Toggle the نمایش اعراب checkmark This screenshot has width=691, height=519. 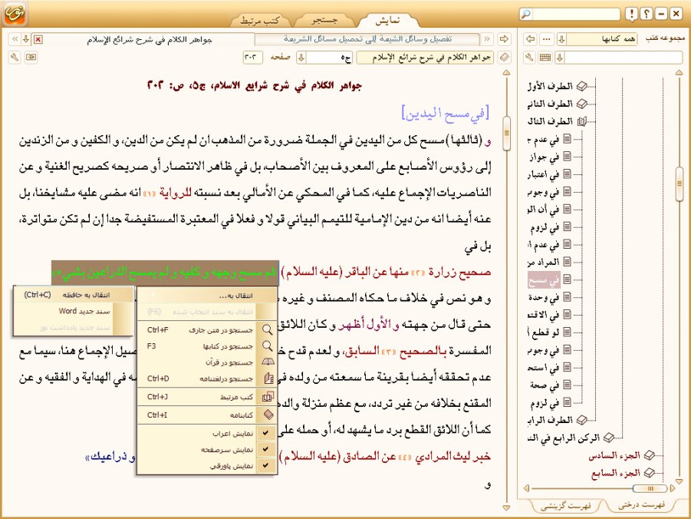click(265, 433)
